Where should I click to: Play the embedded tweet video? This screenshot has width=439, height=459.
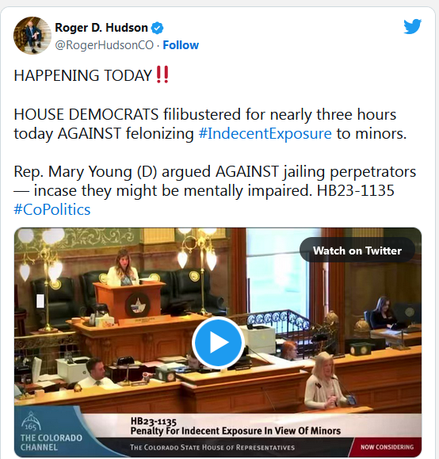(218, 342)
